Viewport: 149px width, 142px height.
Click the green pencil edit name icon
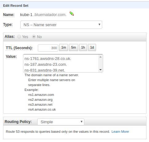click(x=72, y=14)
